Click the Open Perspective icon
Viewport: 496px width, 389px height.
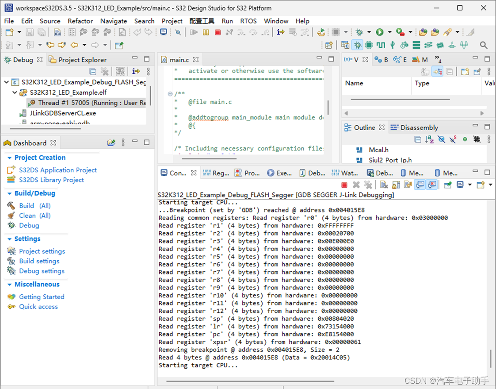[329, 45]
